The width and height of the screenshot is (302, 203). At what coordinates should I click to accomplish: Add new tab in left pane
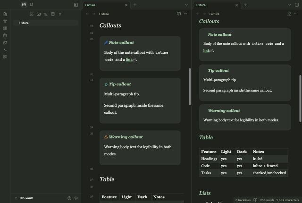pos(135,5)
